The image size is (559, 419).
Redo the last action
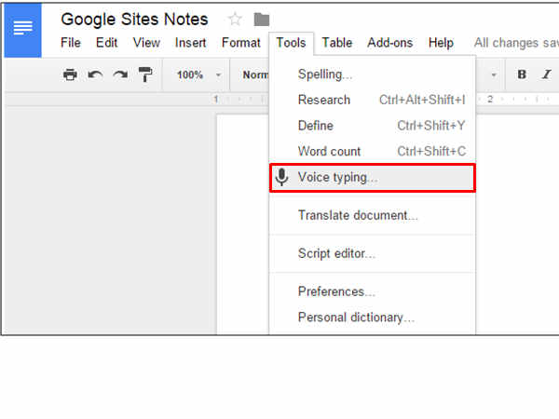pos(120,74)
